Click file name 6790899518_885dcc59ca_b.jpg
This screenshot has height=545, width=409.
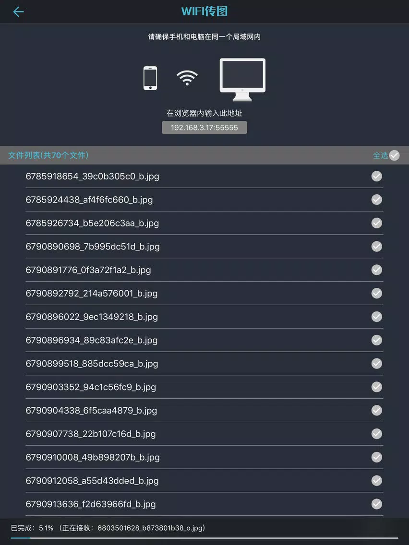point(92,364)
